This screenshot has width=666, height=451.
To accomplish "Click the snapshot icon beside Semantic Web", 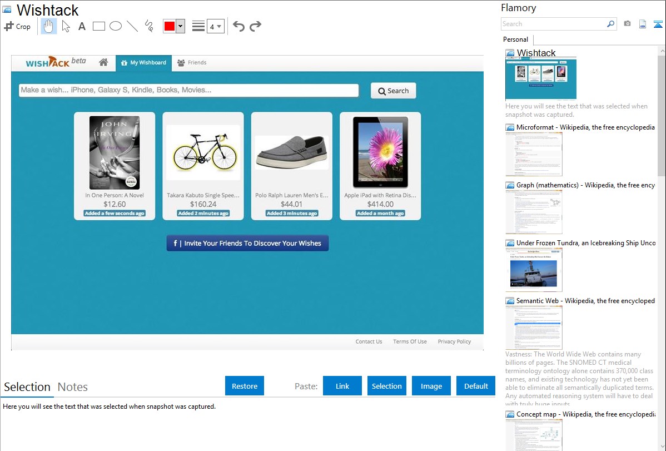I will tap(510, 301).
